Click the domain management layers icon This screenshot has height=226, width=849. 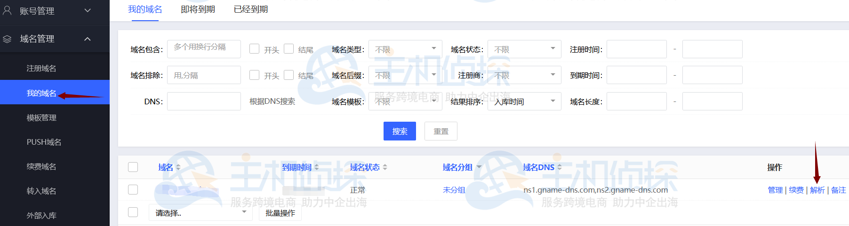[7, 39]
